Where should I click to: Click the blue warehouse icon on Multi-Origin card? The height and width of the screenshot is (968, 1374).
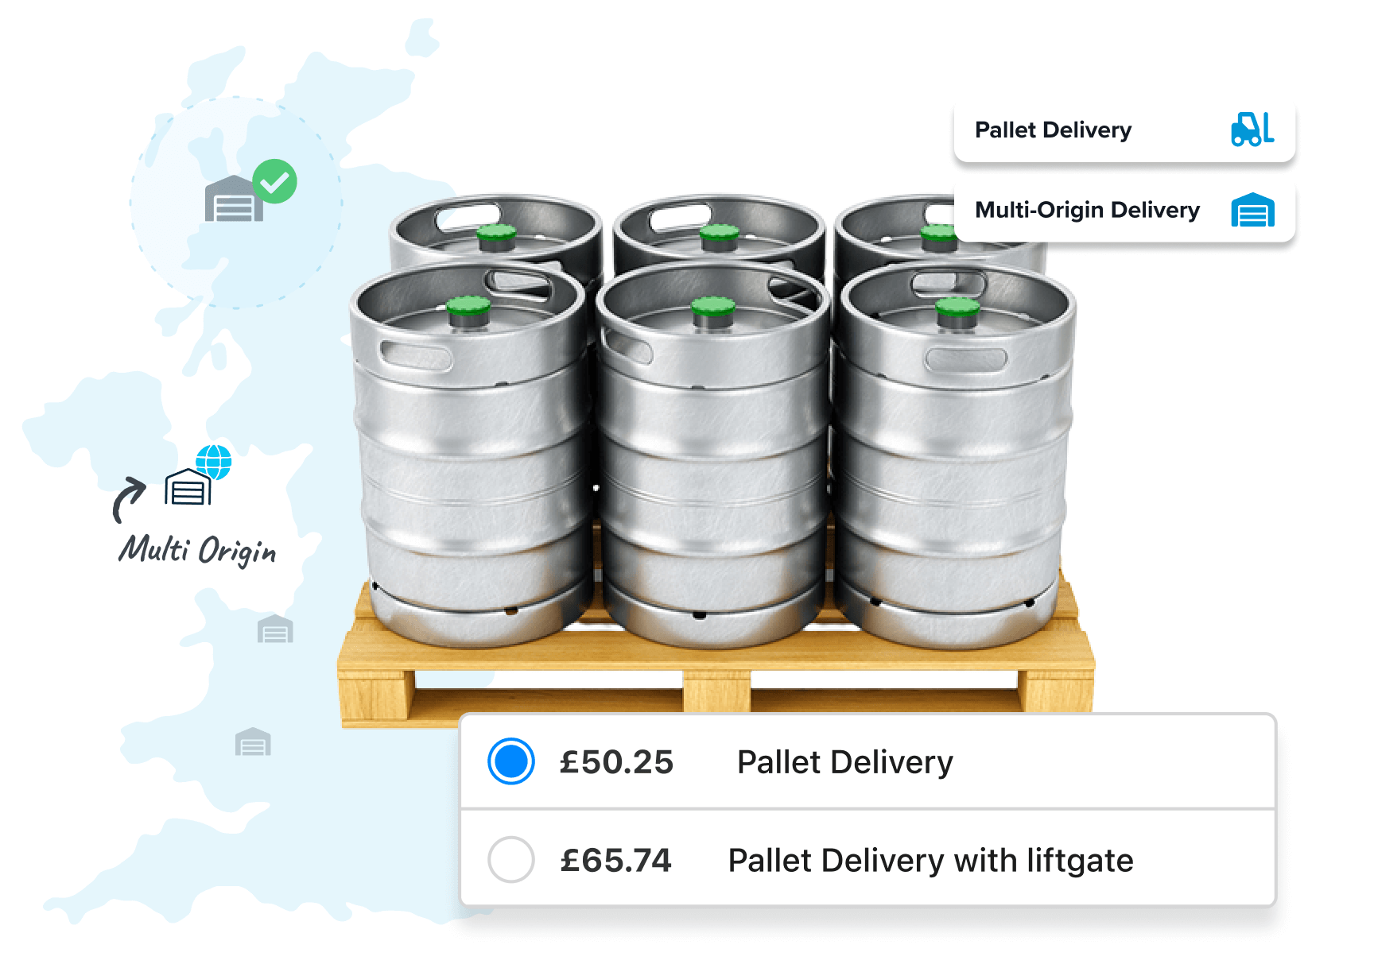coord(1252,210)
